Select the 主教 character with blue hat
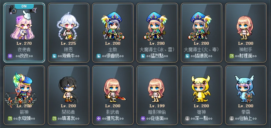The width and height of the screenshot is (271, 128). pos(113,33)
